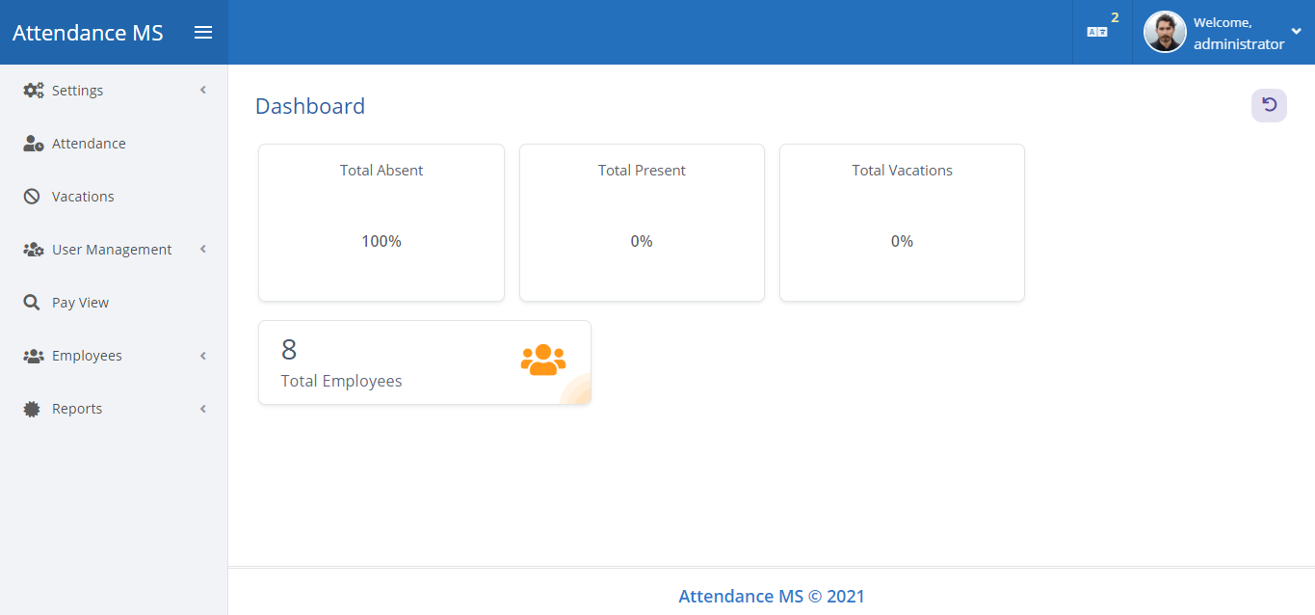Click the Reports badge icon
The image size is (1315, 615).
coord(33,409)
